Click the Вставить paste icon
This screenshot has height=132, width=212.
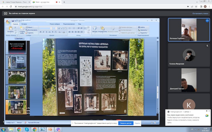pos(11,28)
